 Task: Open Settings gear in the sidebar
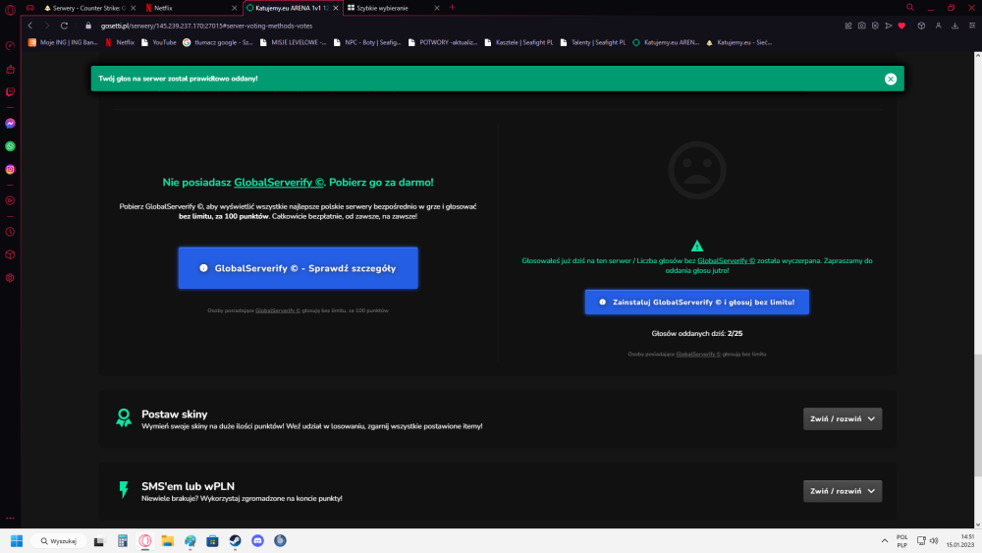pyautogui.click(x=10, y=277)
